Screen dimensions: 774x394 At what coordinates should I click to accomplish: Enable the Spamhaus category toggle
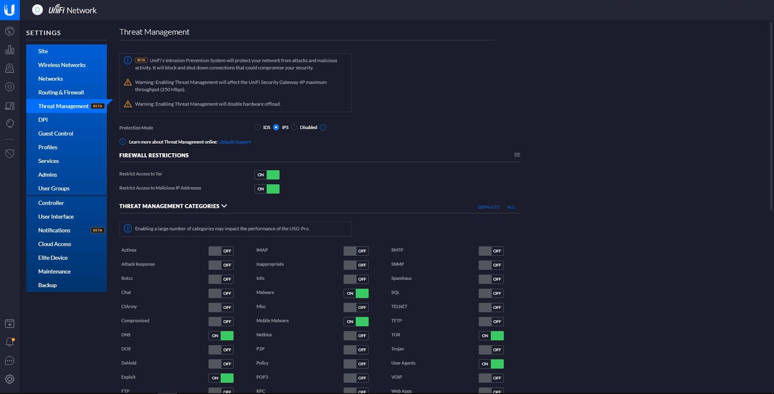491,279
